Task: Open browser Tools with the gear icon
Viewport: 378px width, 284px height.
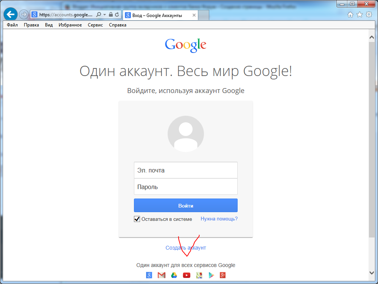Action: click(369, 14)
